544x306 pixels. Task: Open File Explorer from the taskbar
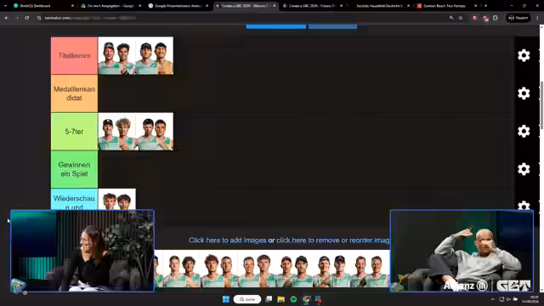click(281, 299)
